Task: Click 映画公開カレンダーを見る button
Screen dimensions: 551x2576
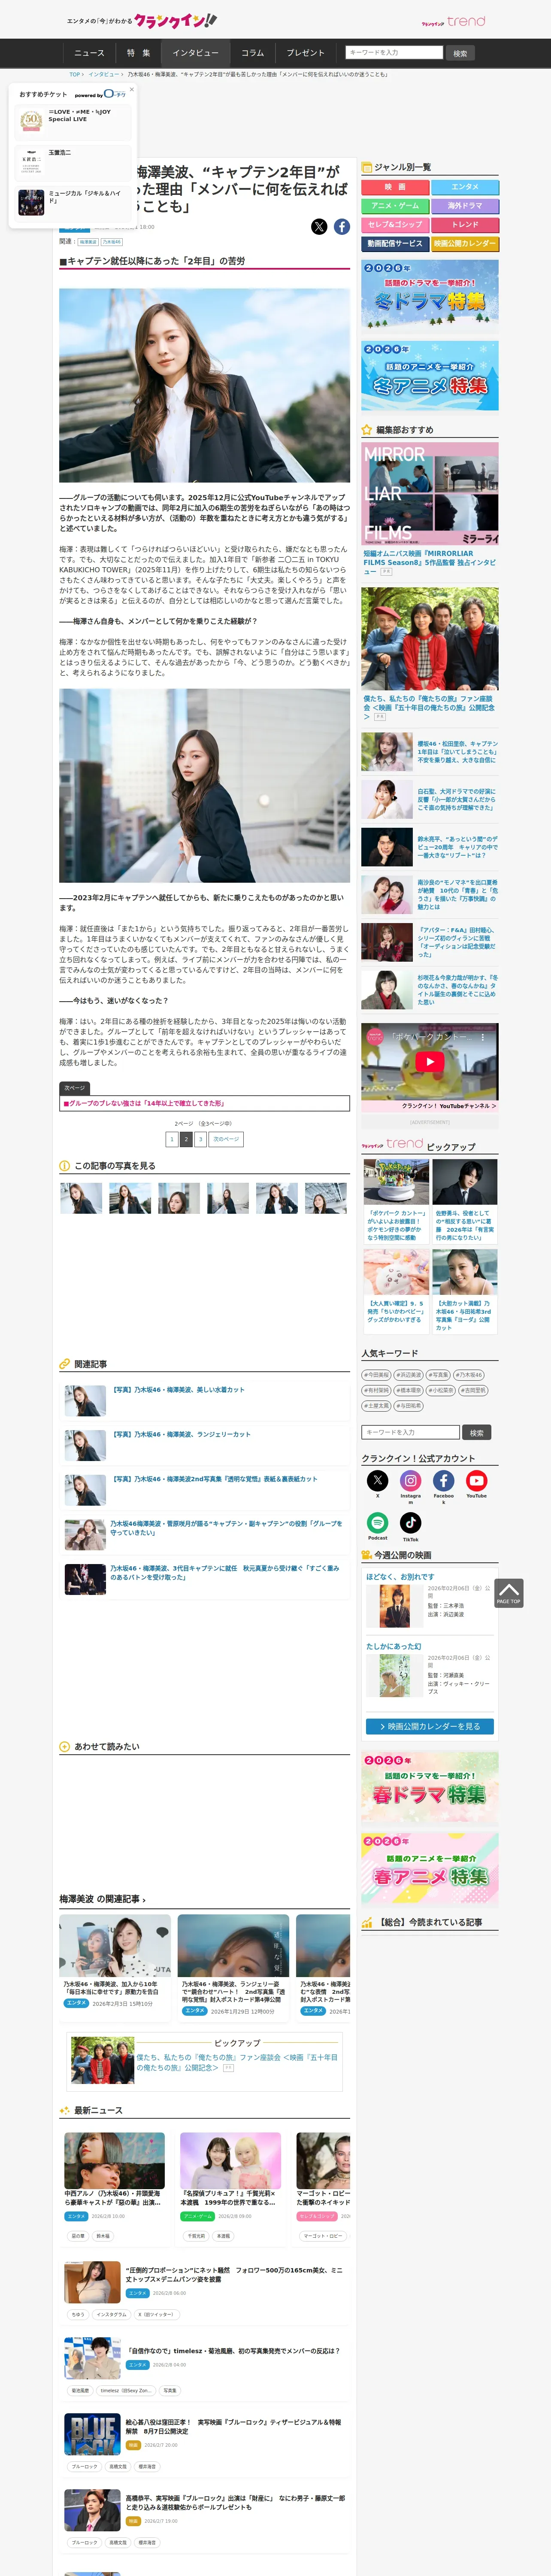Action: tap(430, 1726)
